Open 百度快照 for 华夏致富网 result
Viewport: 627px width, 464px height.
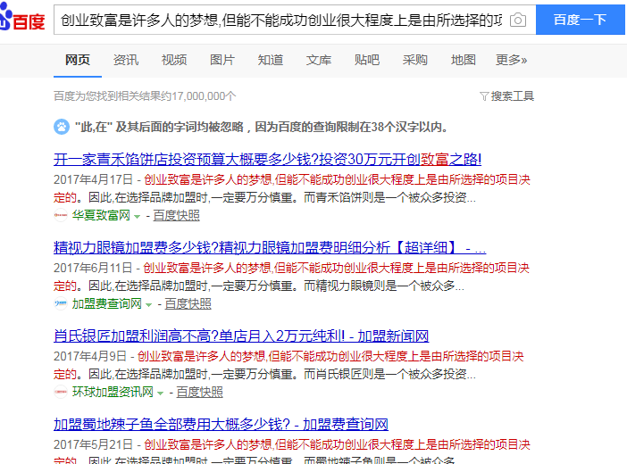click(176, 215)
